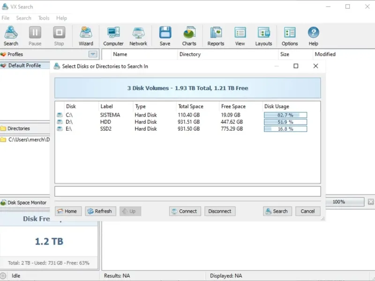Maximize the Select Disks dialog
Image resolution: width=375 pixels, height=281 pixels.
pos(296,66)
